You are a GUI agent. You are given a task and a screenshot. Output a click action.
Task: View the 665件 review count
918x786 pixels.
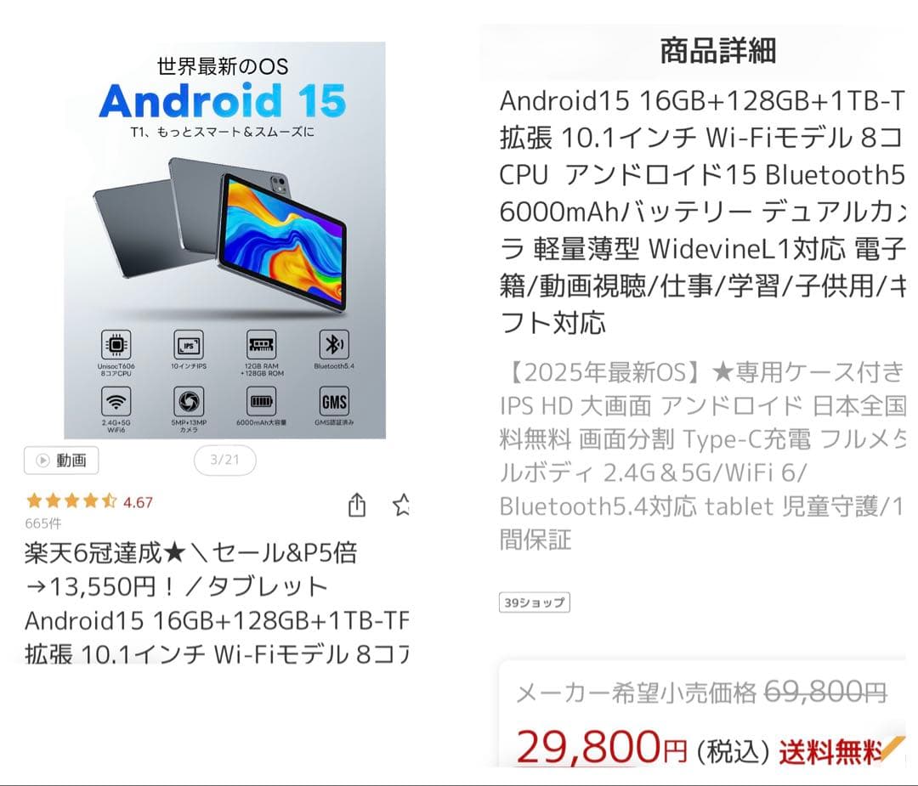pos(42,523)
